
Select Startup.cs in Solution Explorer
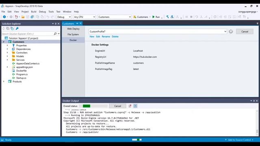tap(21, 78)
